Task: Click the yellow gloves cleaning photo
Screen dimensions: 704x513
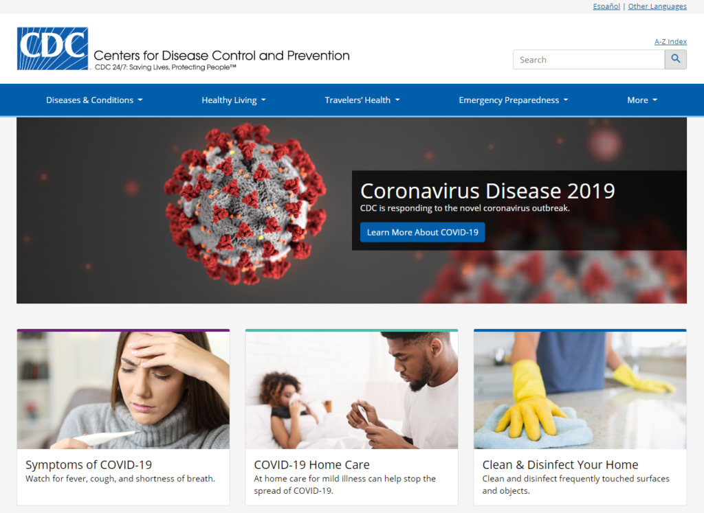Action: tap(580, 390)
